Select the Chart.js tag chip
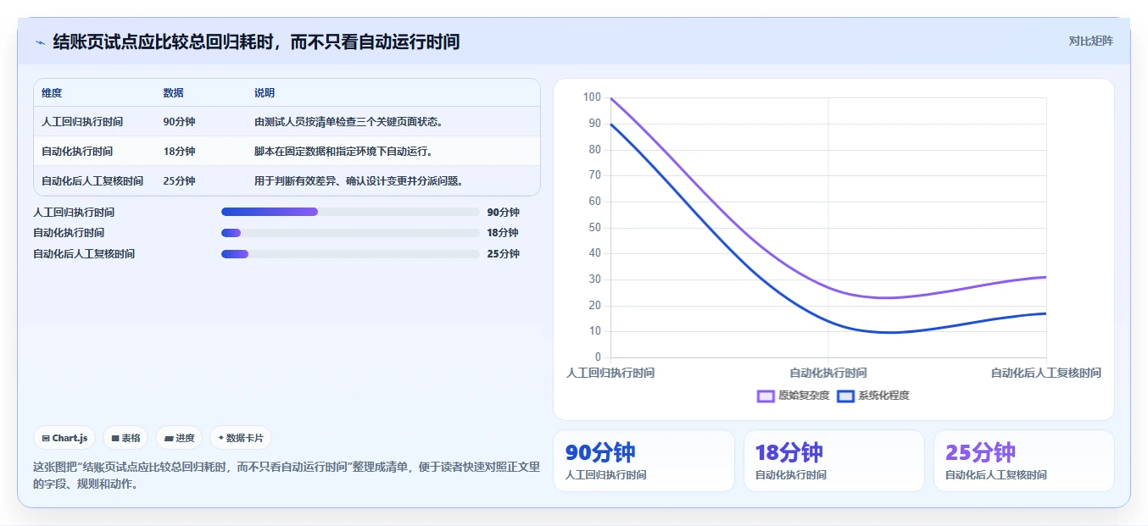 tap(65, 438)
